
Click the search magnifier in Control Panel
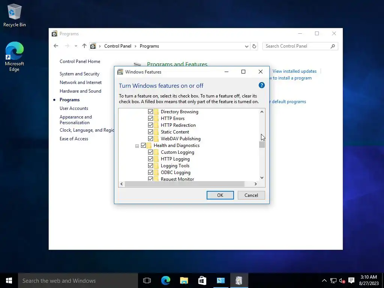click(x=333, y=46)
